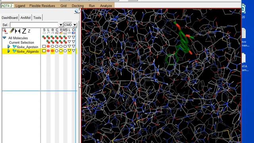Viewport: 254px width, 143px height.
Task: Select the All Molecules row label
Action: pos(18,38)
